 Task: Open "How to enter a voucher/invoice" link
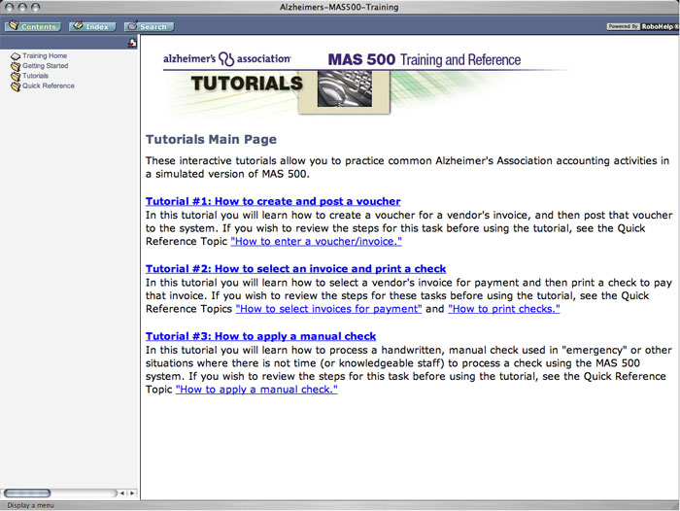coord(316,240)
